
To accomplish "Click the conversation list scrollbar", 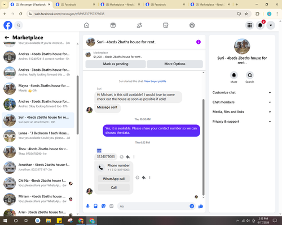I will (x=77, y=105).
